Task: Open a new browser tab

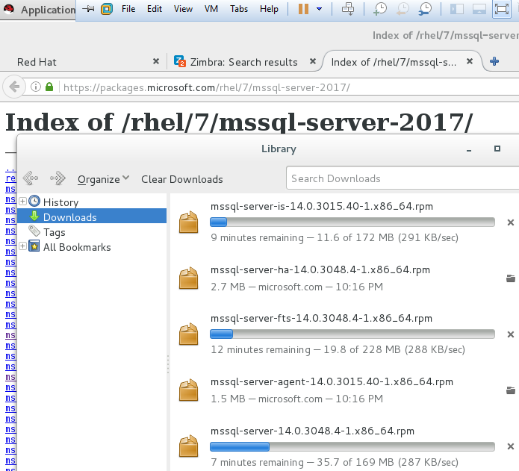Action: (494, 61)
